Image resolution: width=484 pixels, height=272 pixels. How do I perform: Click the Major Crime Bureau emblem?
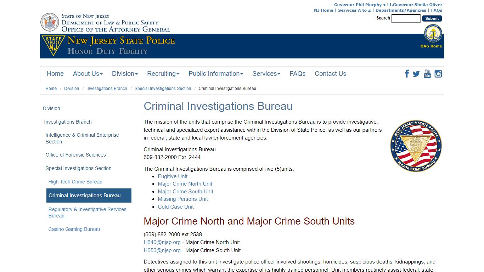point(416,146)
